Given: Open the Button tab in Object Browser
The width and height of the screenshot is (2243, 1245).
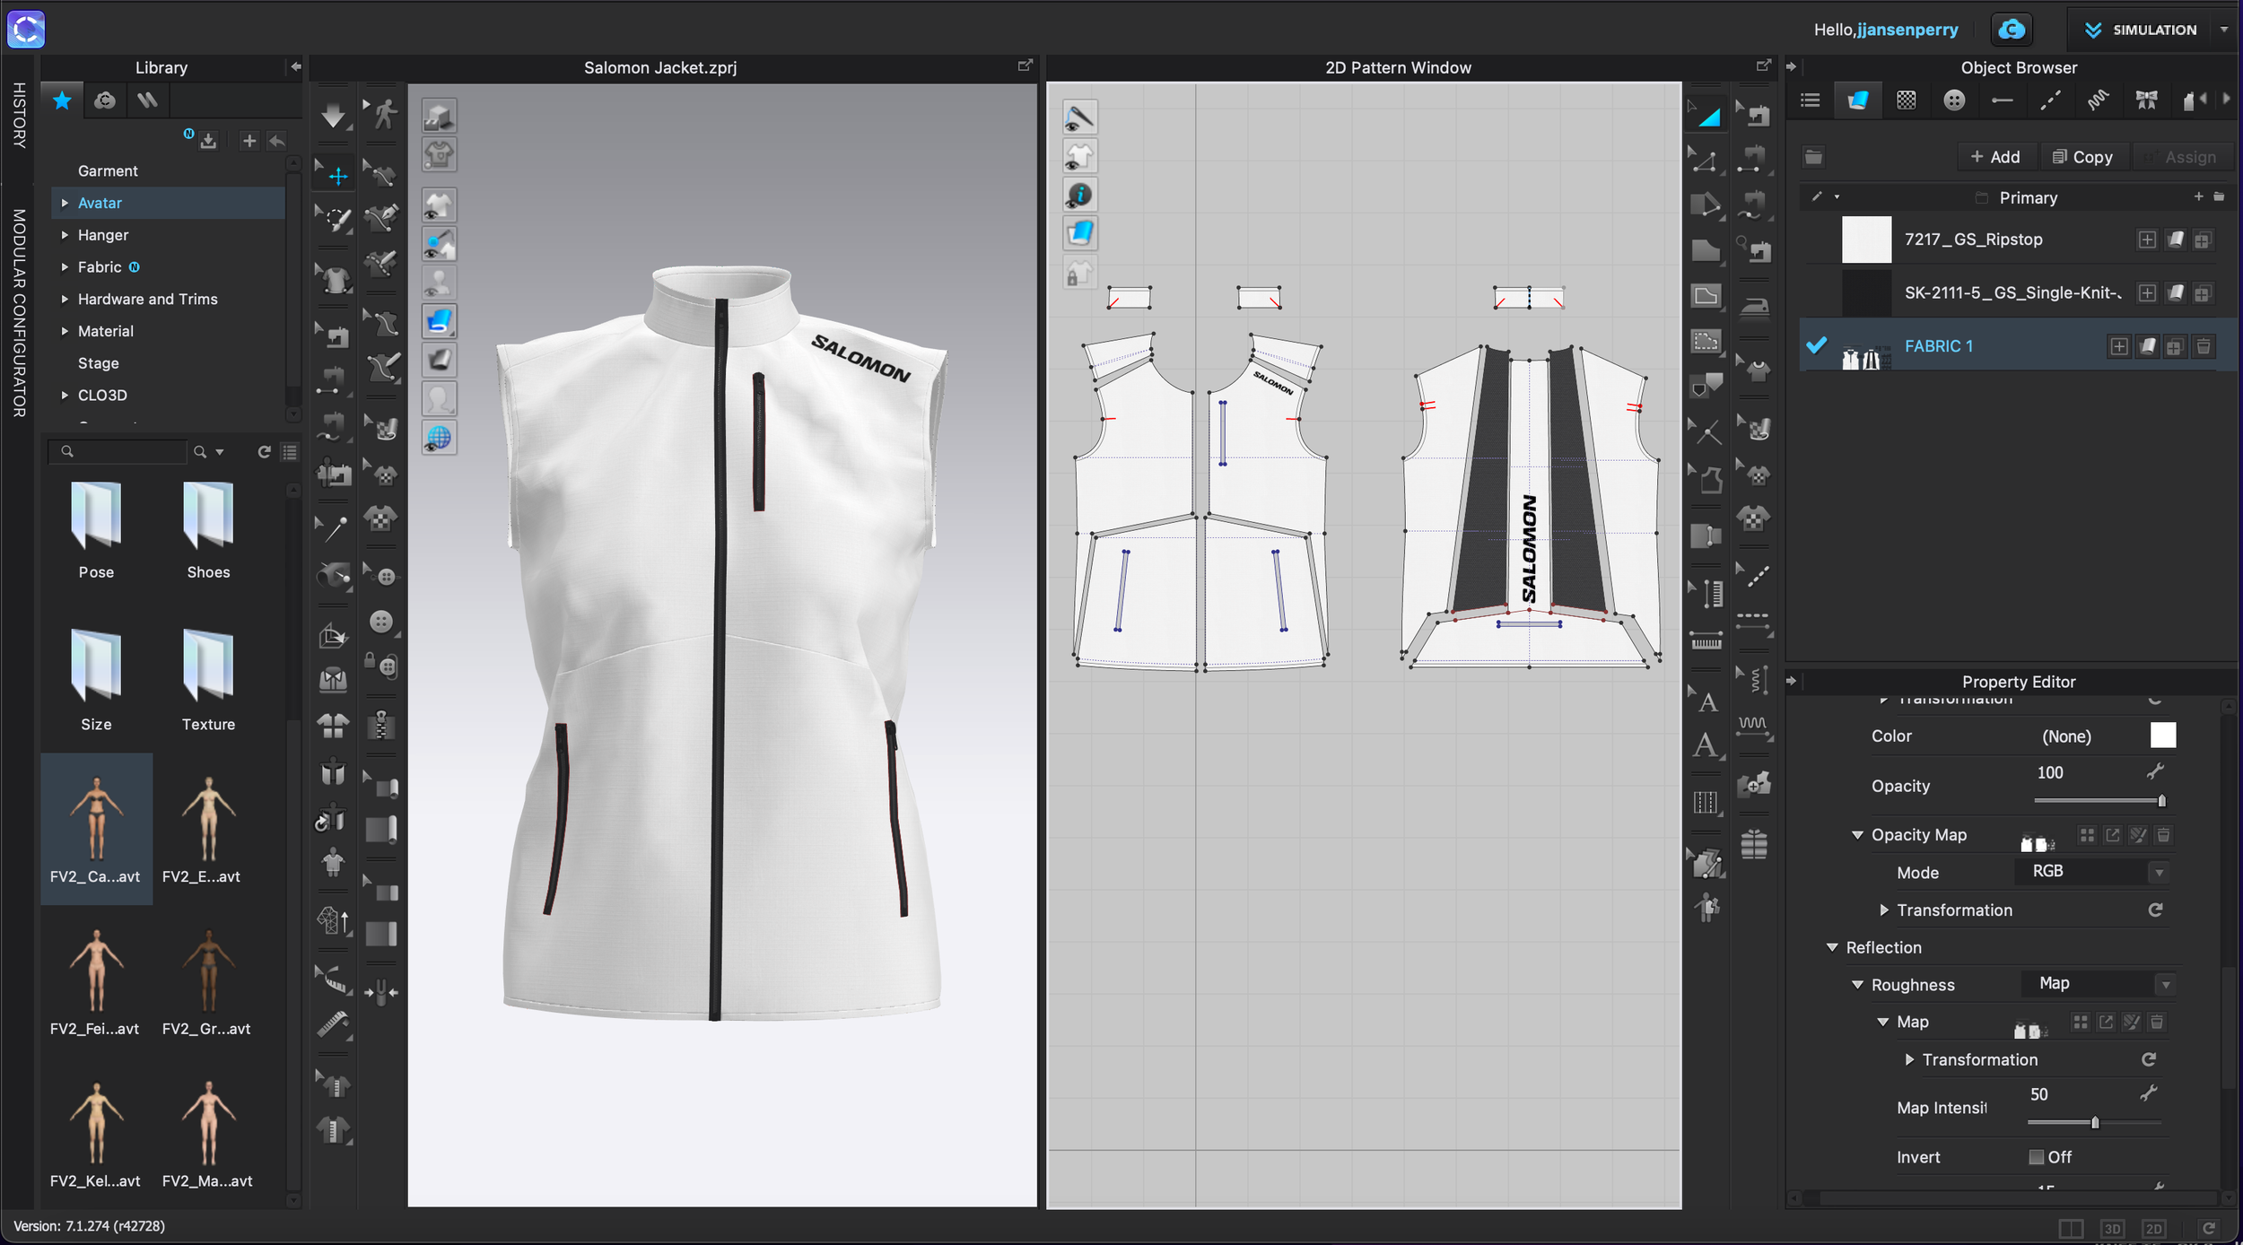Looking at the screenshot, I should click(1953, 100).
